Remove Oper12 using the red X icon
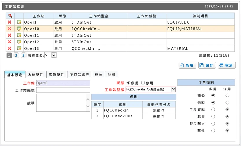The height and width of the screenshot is (146, 241). click(10, 42)
